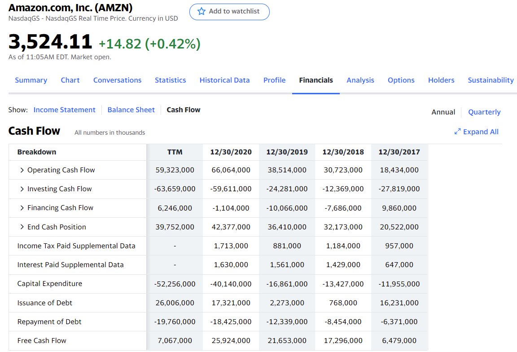
Task: Click the 16,231,000 issuance value
Action: click(399, 303)
